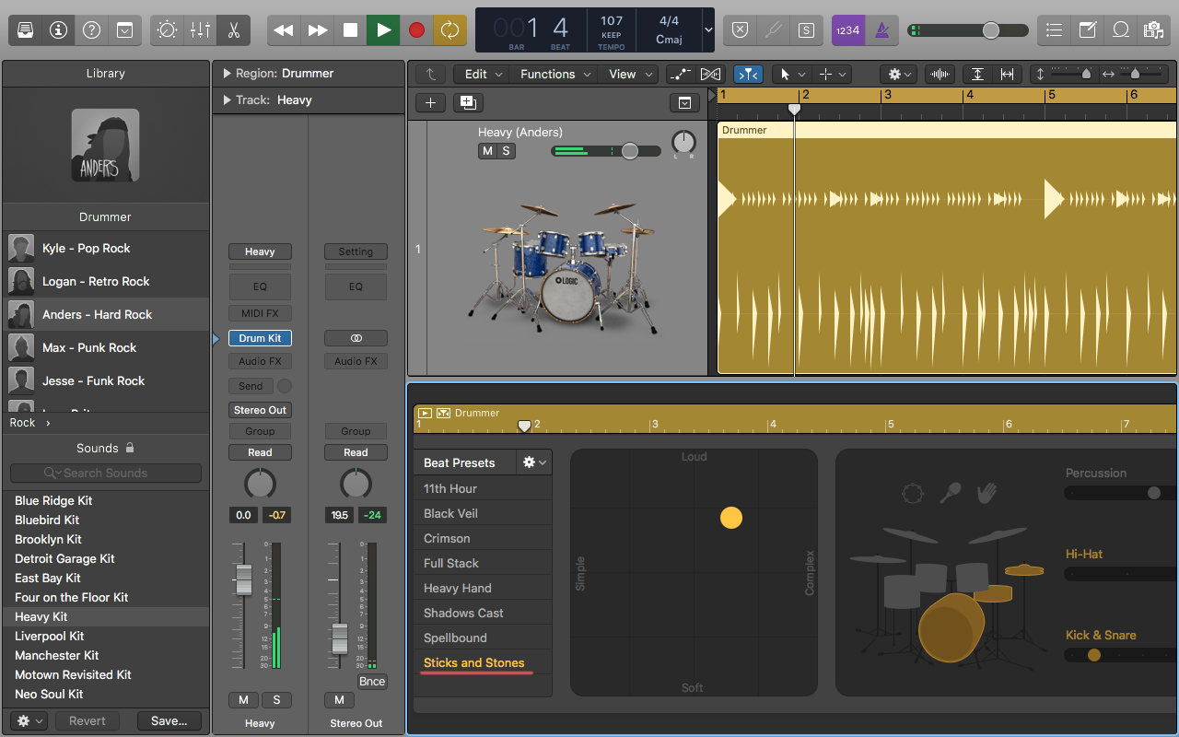Toggle Solo S button in control bar
Image resolution: width=1179 pixels, height=737 pixels.
[806, 30]
